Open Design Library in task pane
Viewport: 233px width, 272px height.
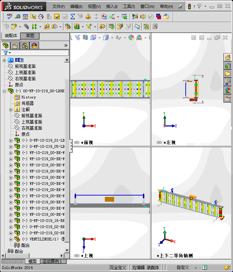pyautogui.click(x=228, y=66)
